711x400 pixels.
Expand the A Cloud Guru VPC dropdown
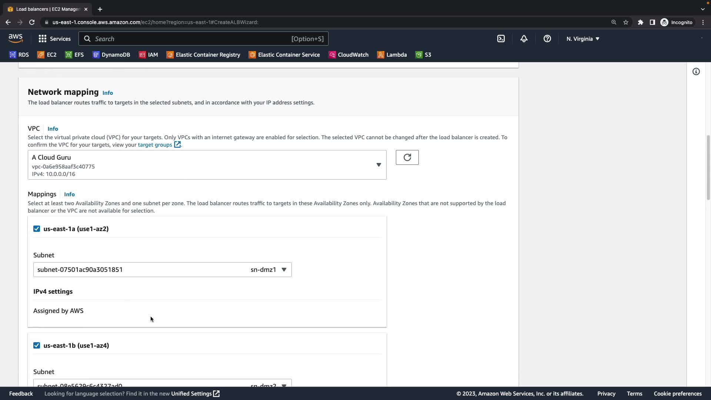(x=207, y=165)
